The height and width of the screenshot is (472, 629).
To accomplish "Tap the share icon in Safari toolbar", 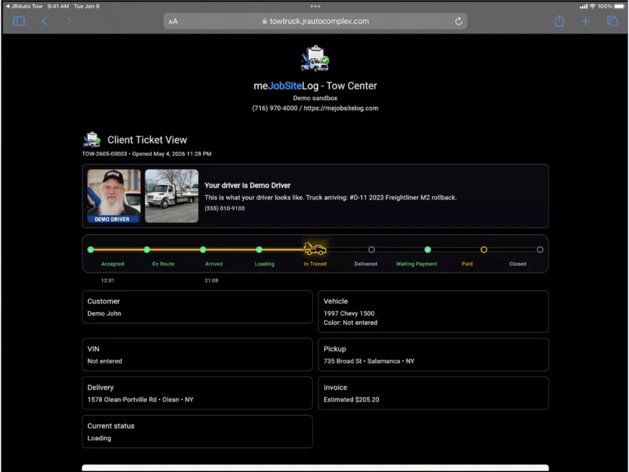I will (559, 21).
